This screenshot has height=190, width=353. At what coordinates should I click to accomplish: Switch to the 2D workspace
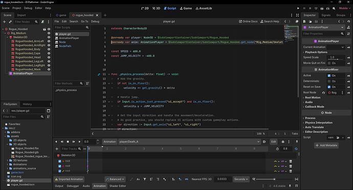tap(145, 8)
